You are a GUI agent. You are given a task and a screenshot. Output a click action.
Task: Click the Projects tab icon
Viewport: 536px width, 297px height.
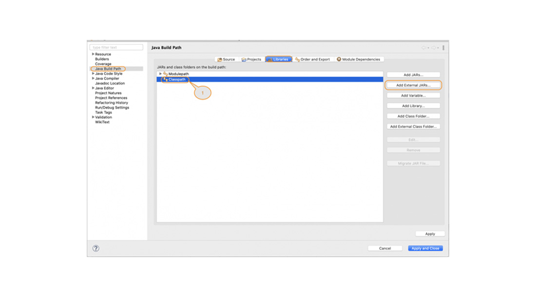click(x=243, y=59)
